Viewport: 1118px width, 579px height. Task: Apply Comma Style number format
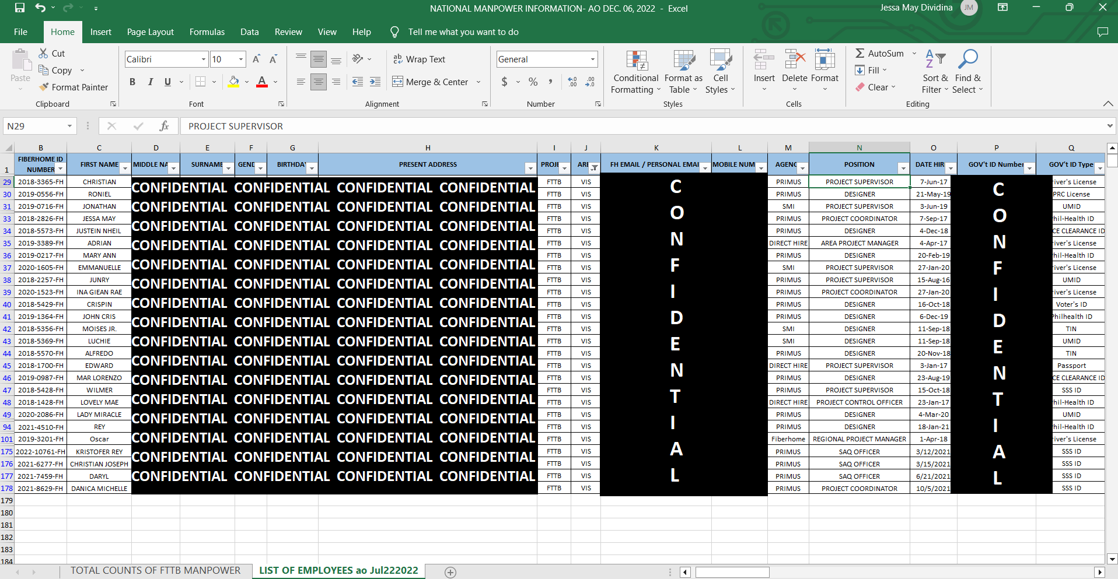550,82
